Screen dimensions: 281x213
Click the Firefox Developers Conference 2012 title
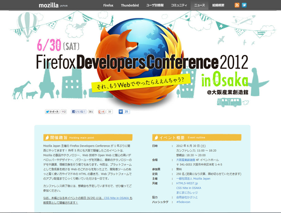(142, 62)
